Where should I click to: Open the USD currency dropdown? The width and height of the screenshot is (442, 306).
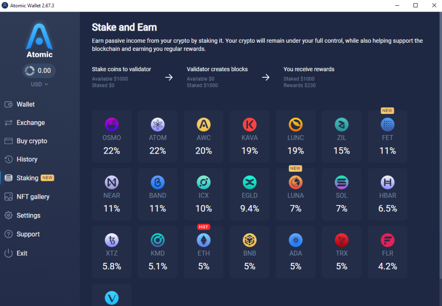coord(39,84)
